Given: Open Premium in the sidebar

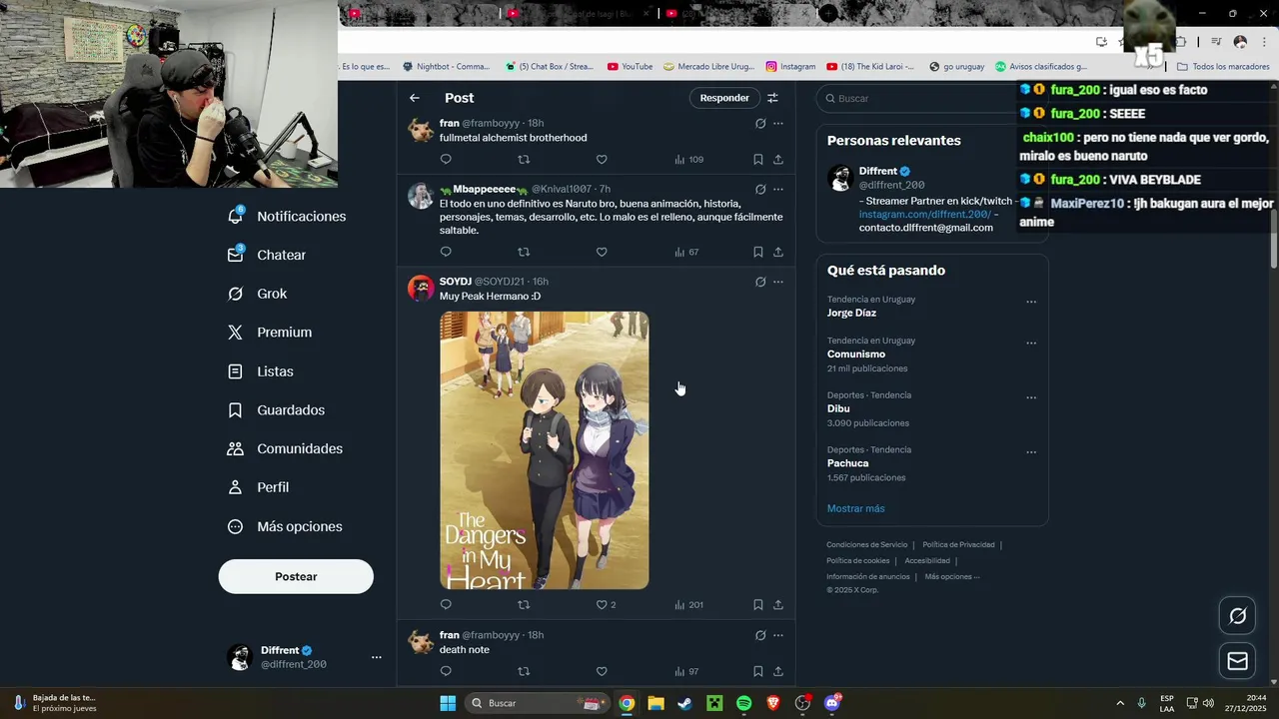Looking at the screenshot, I should click(270, 333).
